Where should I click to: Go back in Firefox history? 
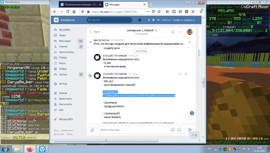click(55, 11)
